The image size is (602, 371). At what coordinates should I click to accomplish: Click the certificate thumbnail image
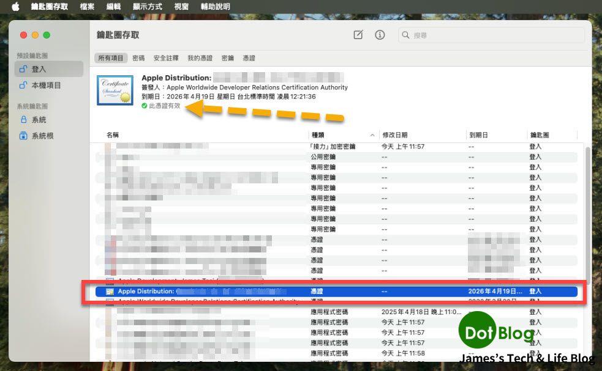(115, 90)
